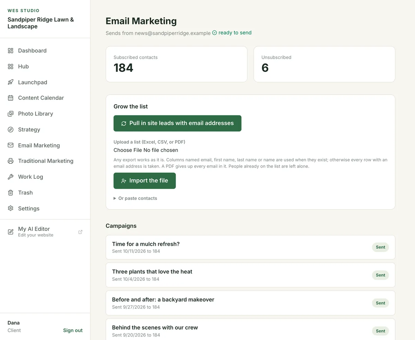Click the Email Marketing envelope icon
The height and width of the screenshot is (340, 415).
point(11,145)
